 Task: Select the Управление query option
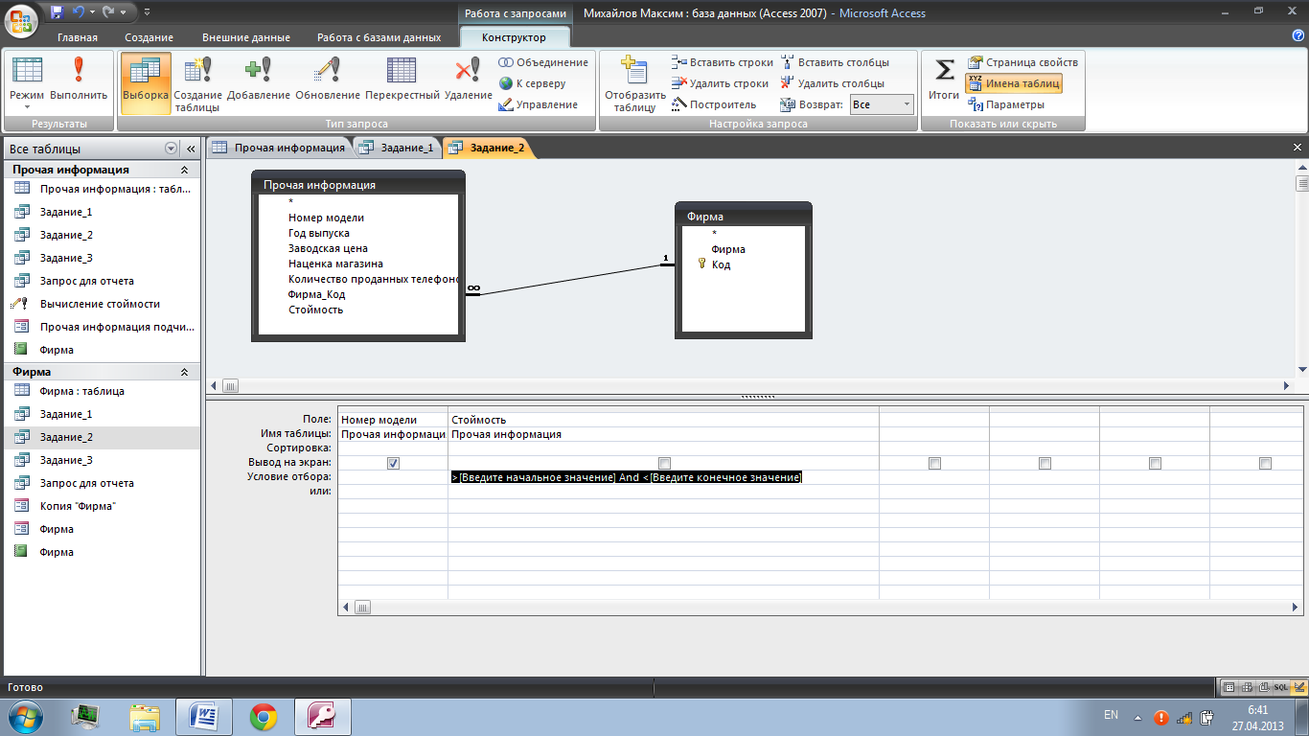[538, 104]
